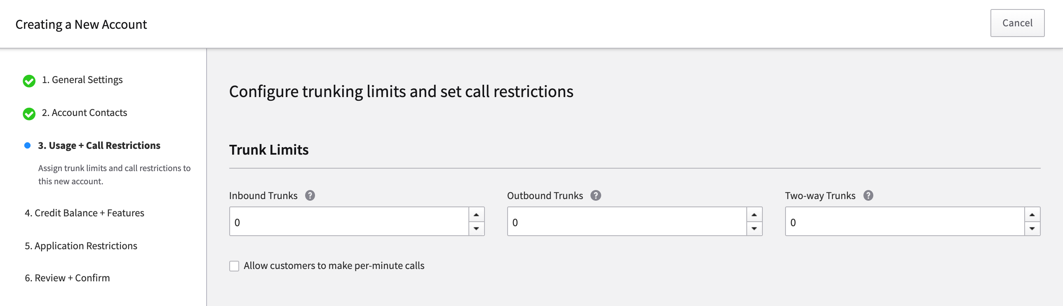
Task: Click the Account Contacts green checkmark icon
Action: pos(29,114)
